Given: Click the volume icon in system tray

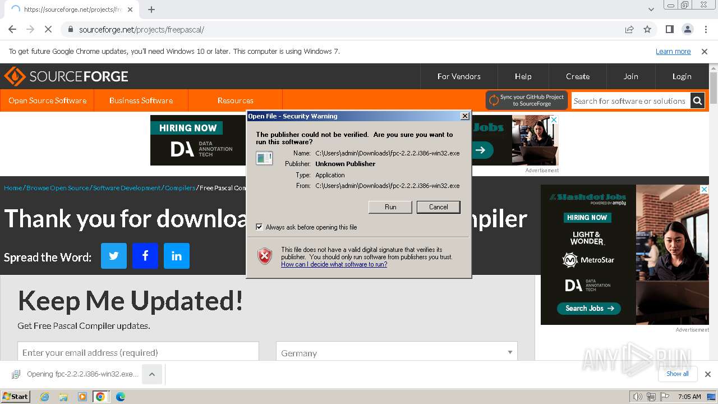Looking at the screenshot, I should coord(638,397).
